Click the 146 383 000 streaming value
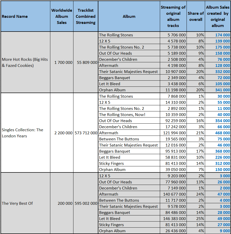 click(175, 219)
